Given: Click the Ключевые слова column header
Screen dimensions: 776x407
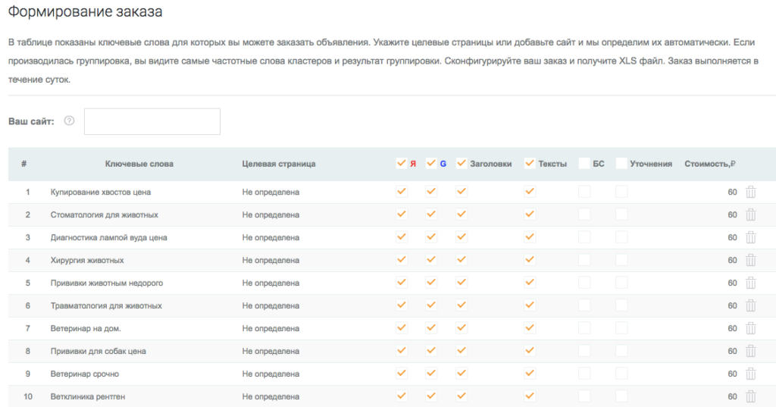Looking at the screenshot, I should click(x=139, y=164).
